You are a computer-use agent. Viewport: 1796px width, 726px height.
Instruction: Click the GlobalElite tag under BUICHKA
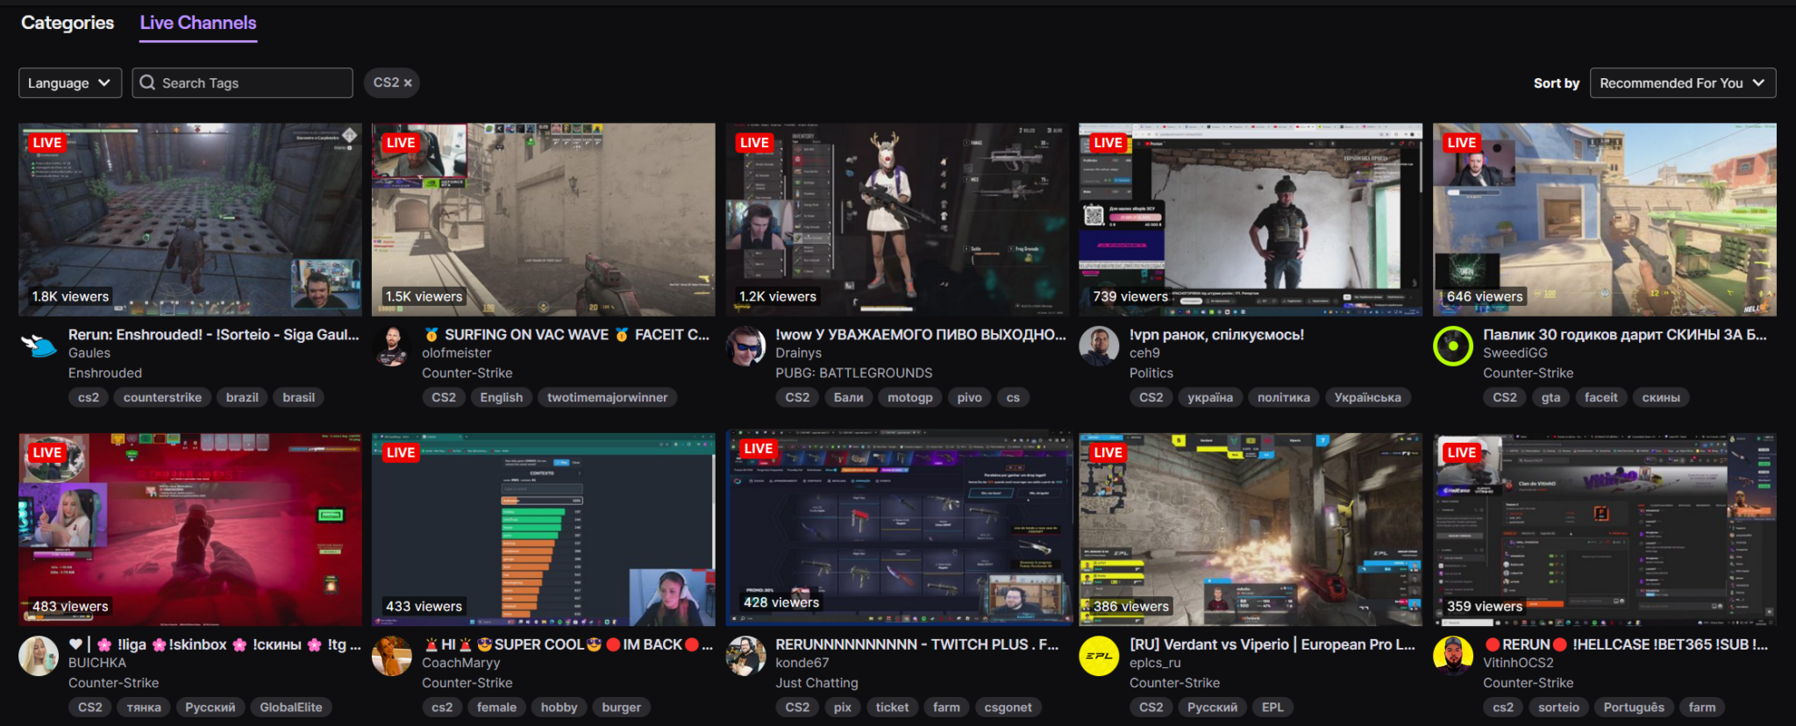tap(291, 708)
